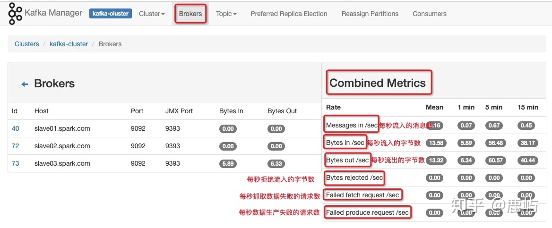Click the Bytes Out column header
Image resolution: width=552 pixels, height=228 pixels.
coord(282,111)
